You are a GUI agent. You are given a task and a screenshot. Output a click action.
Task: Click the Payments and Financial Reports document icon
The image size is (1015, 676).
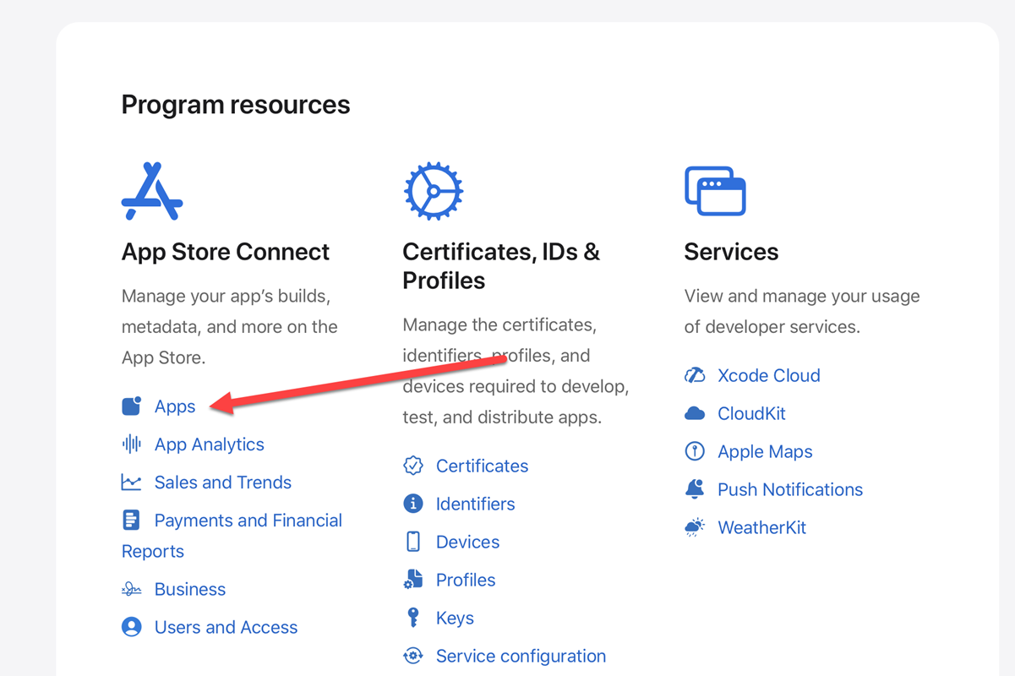(131, 521)
